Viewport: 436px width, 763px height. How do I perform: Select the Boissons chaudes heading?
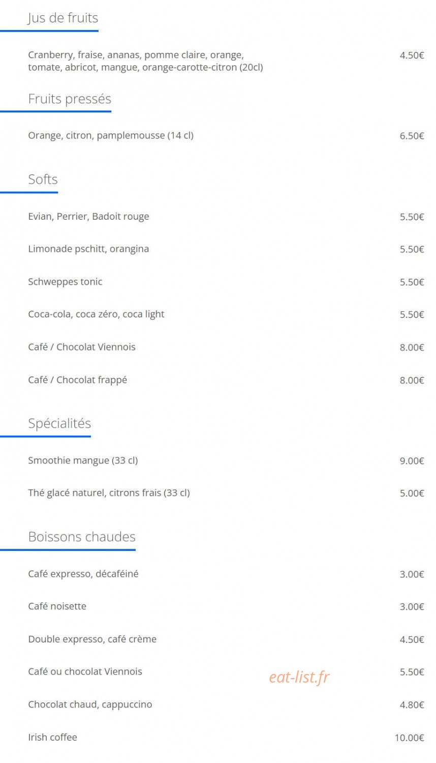(x=82, y=537)
